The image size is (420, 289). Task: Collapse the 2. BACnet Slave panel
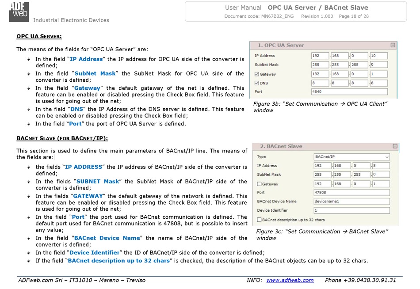(395, 146)
